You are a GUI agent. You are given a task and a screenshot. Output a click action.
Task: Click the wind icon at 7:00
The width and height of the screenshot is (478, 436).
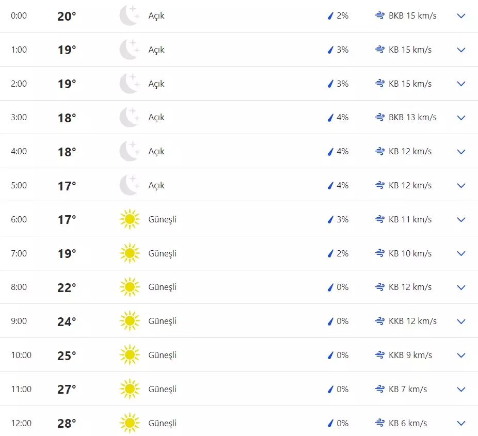[x=380, y=253]
